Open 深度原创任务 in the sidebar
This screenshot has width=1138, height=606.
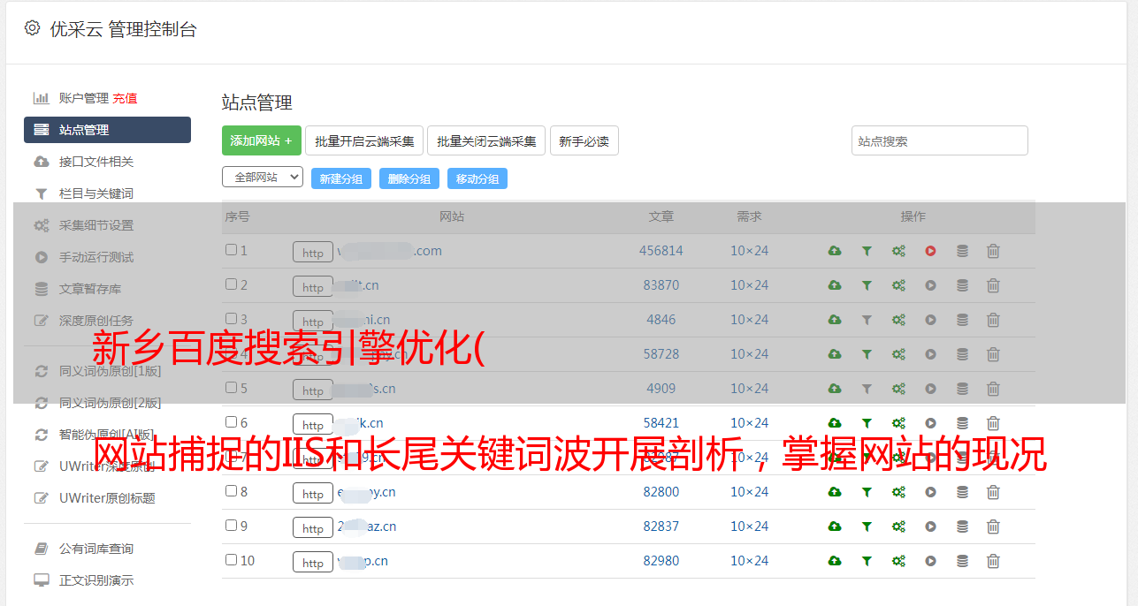tap(96, 321)
